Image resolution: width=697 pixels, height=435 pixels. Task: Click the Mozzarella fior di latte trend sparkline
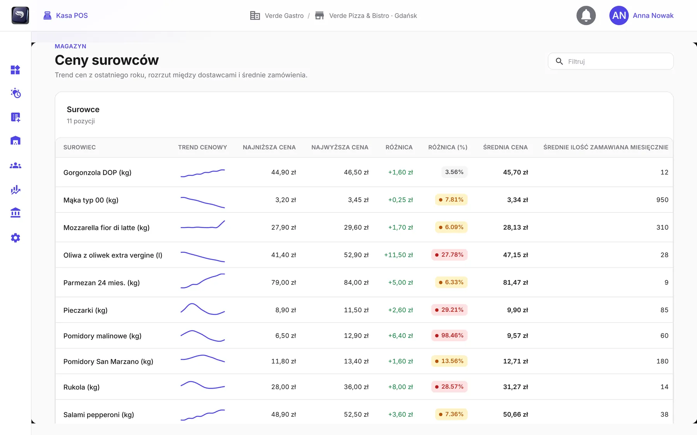tap(203, 225)
